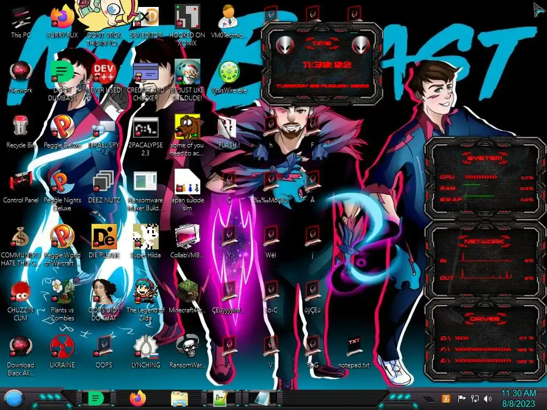Launch Peggle Nights Deluxe

point(62,191)
